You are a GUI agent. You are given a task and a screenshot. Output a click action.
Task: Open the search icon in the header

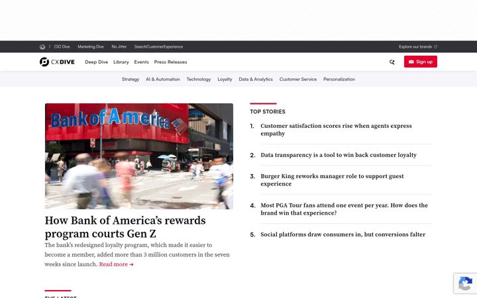pos(392,62)
